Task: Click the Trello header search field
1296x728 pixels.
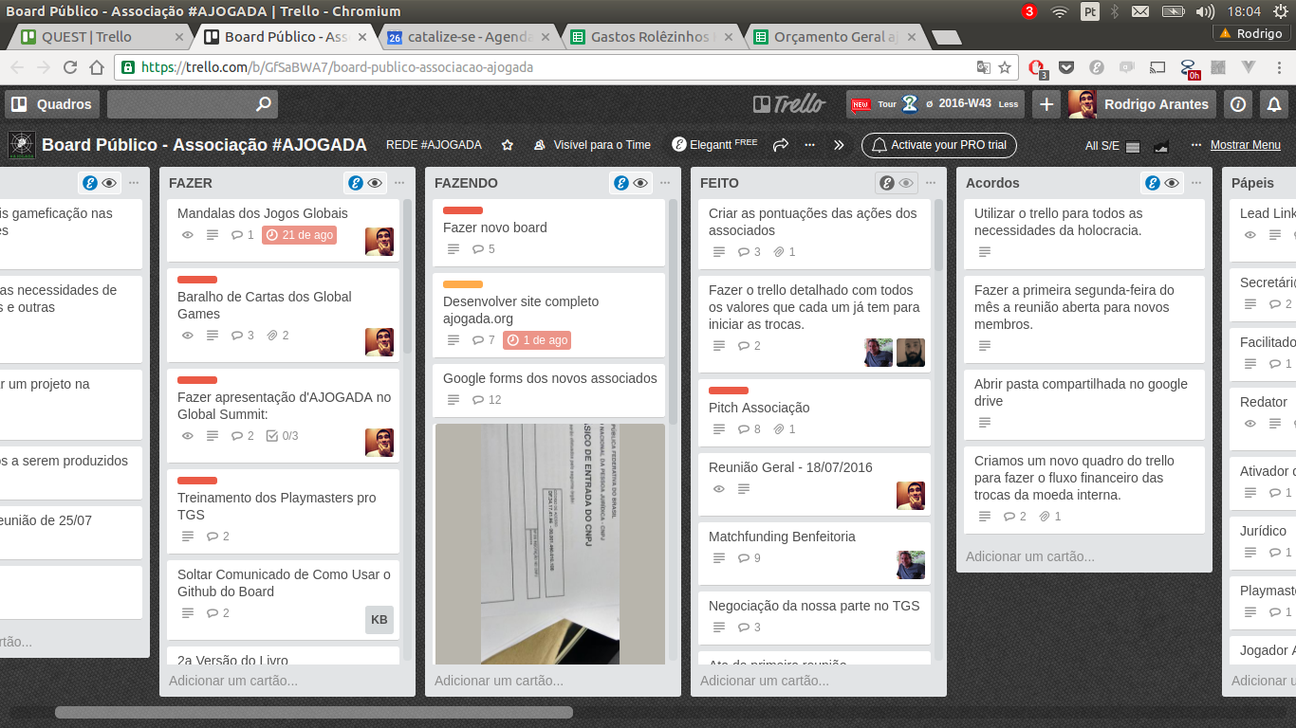Action: point(193,104)
